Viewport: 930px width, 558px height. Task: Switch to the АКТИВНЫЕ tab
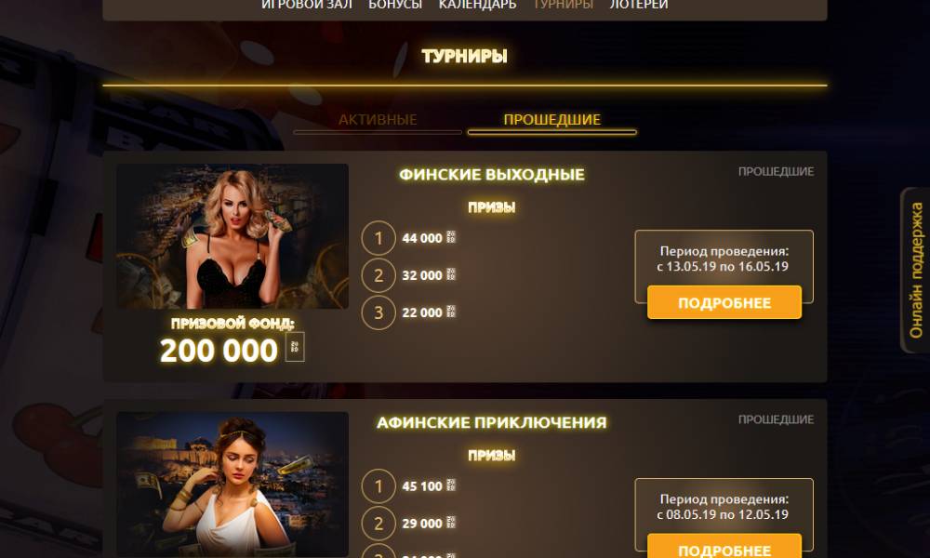pyautogui.click(x=378, y=120)
